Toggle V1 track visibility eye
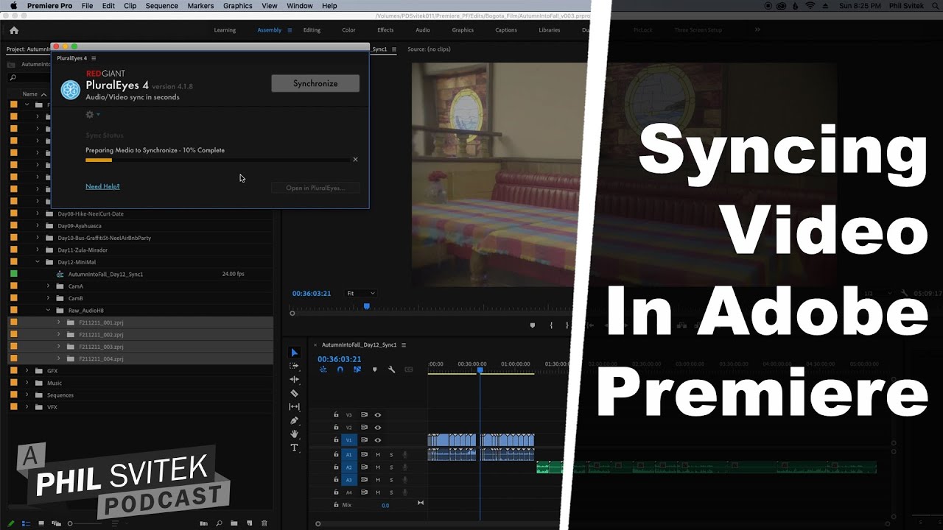 (x=378, y=440)
